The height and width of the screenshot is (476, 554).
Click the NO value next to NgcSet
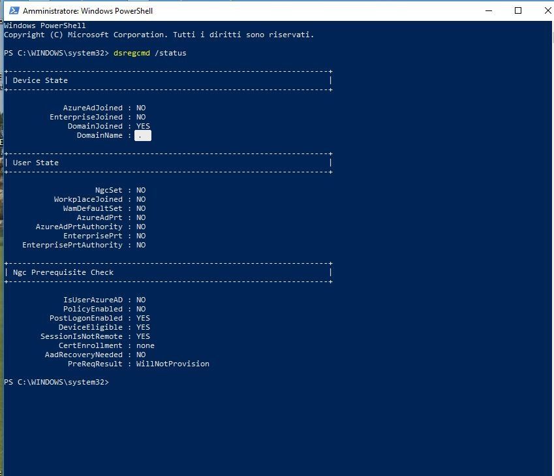[141, 190]
